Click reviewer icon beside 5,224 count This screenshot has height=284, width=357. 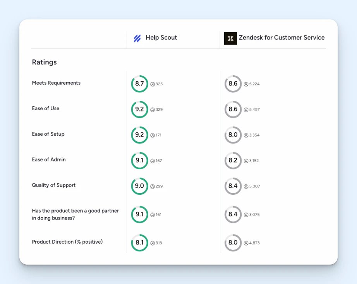click(x=246, y=84)
